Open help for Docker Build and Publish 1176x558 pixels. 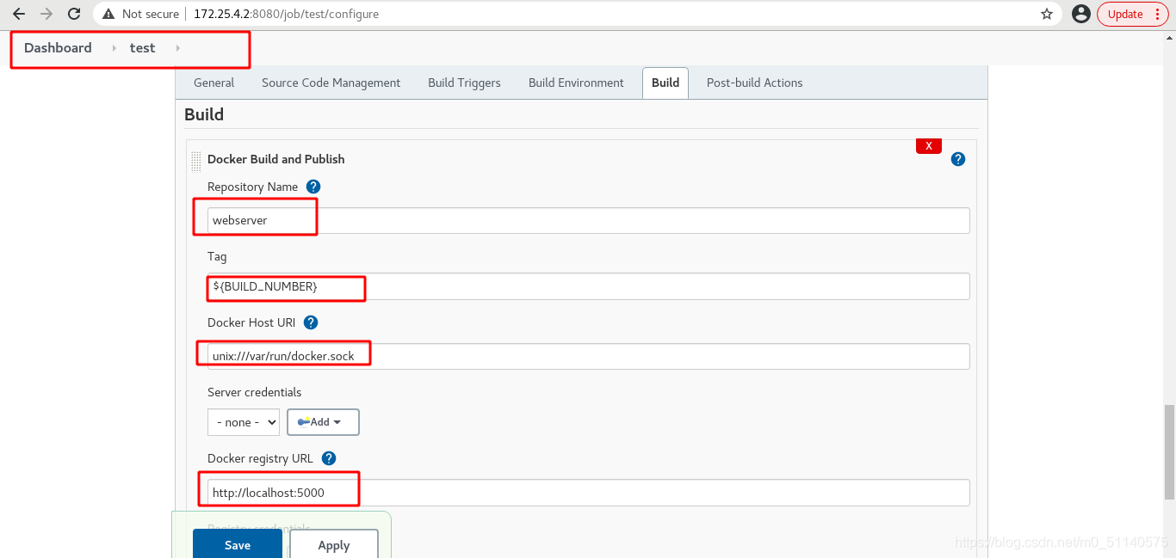click(x=958, y=159)
